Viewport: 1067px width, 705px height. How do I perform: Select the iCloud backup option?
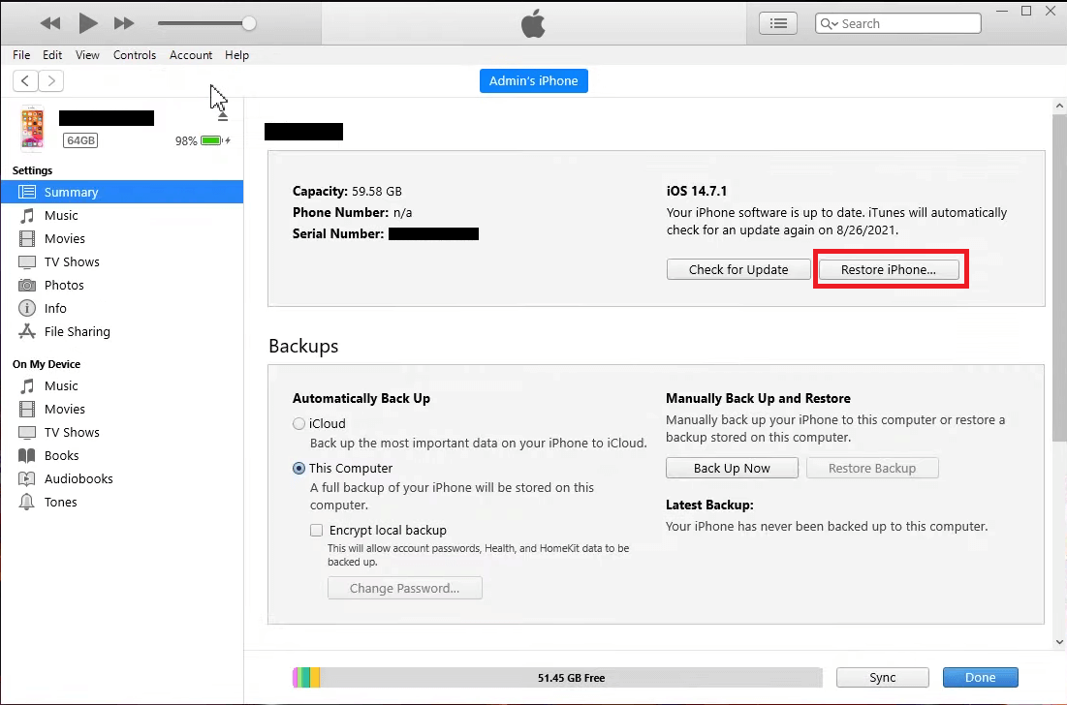(298, 423)
